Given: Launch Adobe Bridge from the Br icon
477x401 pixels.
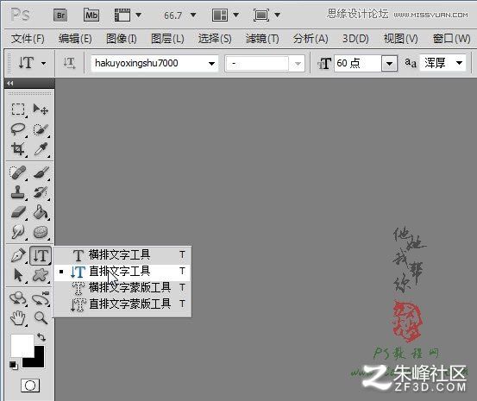Looking at the screenshot, I should [x=60, y=16].
